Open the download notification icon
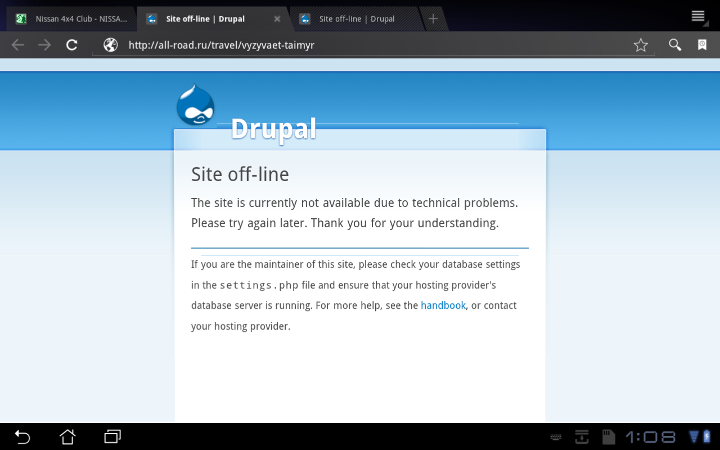Image resolution: width=720 pixels, height=450 pixels. pos(582,436)
